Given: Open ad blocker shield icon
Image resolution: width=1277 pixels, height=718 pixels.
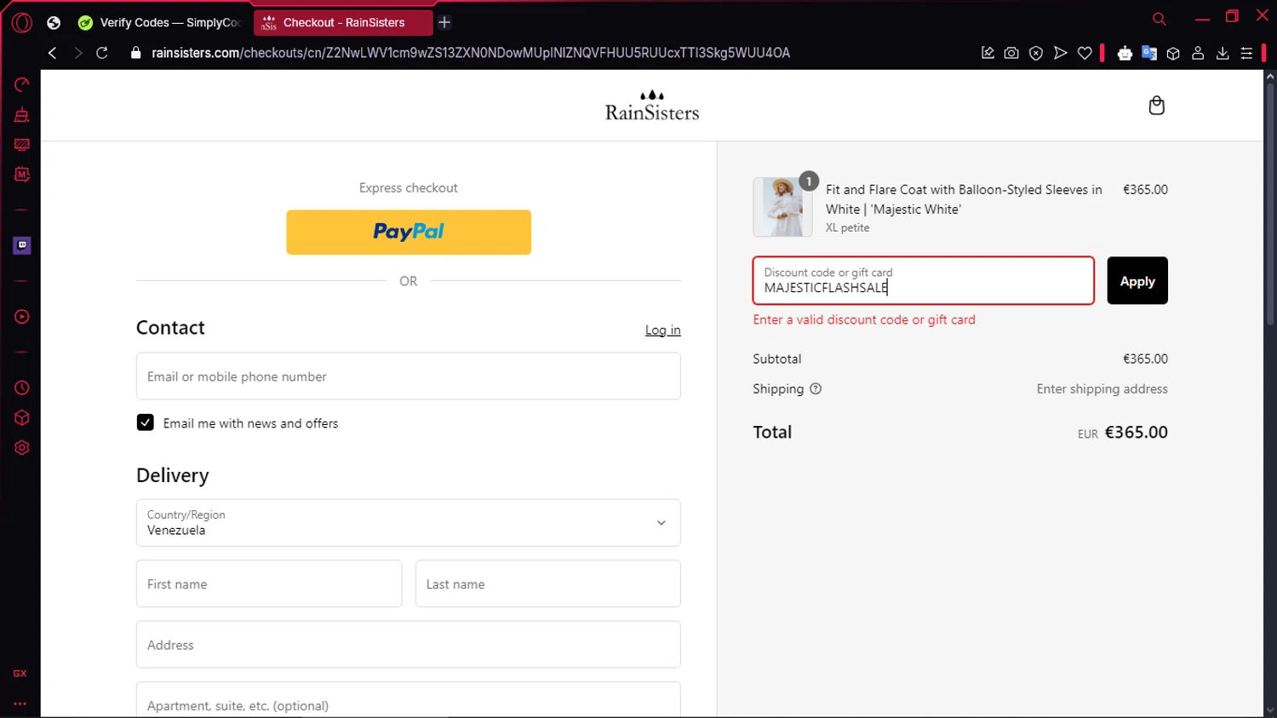Looking at the screenshot, I should 1036,53.
